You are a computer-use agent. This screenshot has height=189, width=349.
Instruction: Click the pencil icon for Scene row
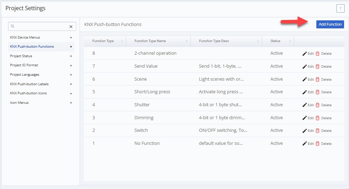click(x=304, y=79)
